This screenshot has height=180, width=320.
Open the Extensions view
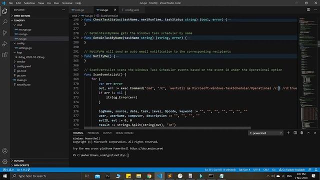[x=5, y=54]
